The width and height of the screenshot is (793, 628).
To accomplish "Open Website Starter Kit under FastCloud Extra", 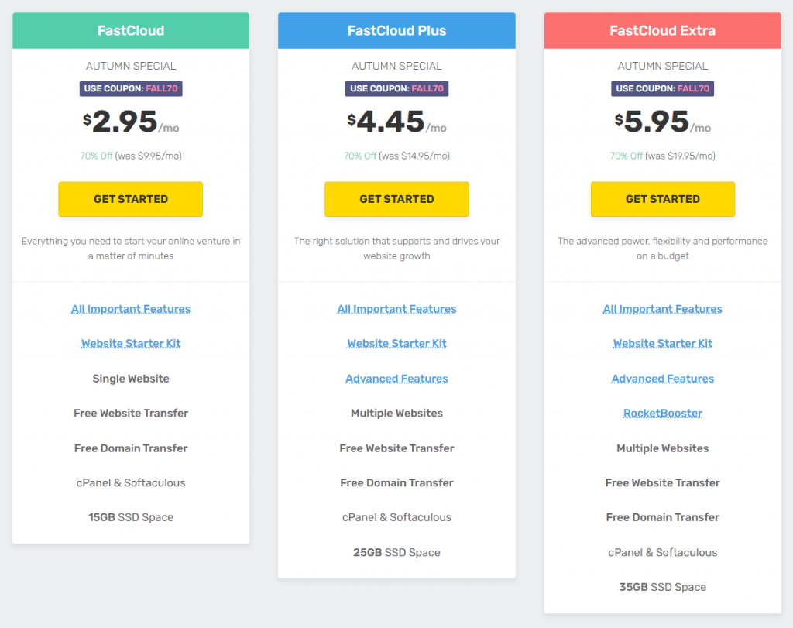I will point(662,343).
